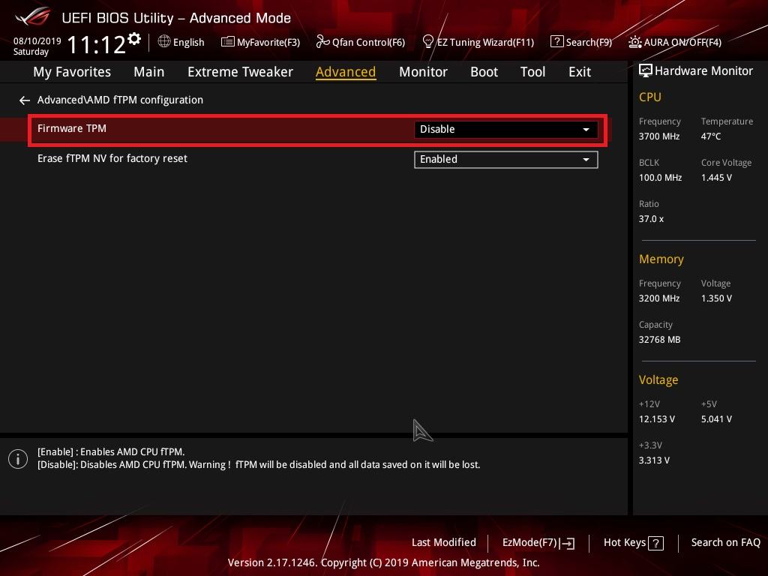Click the Hot Keys question mark icon
Viewport: 768px width, 576px height.
click(655, 543)
